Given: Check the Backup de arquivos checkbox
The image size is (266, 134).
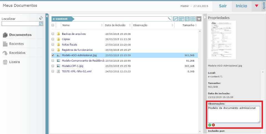Looking at the screenshot, I should click(x=53, y=34).
